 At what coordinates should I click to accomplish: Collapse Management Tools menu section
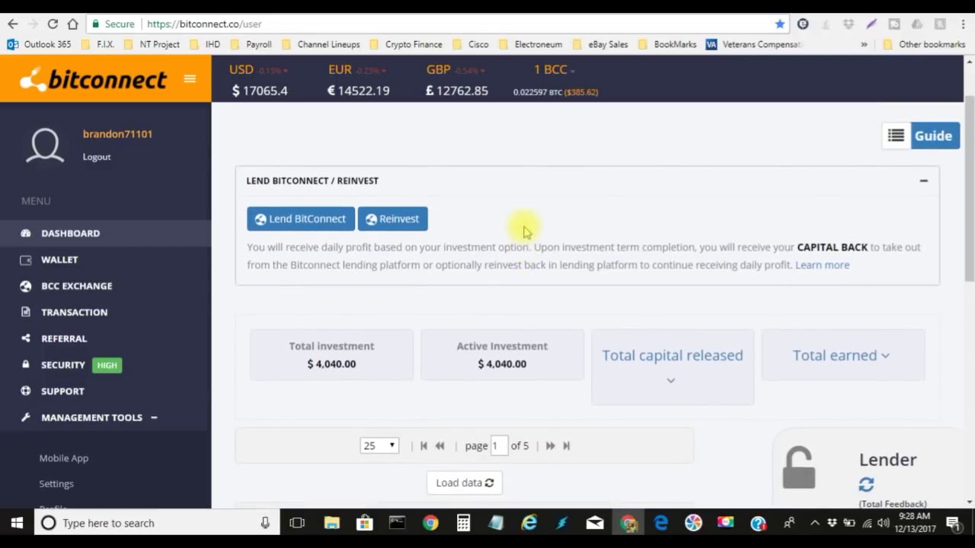pyautogui.click(x=154, y=417)
